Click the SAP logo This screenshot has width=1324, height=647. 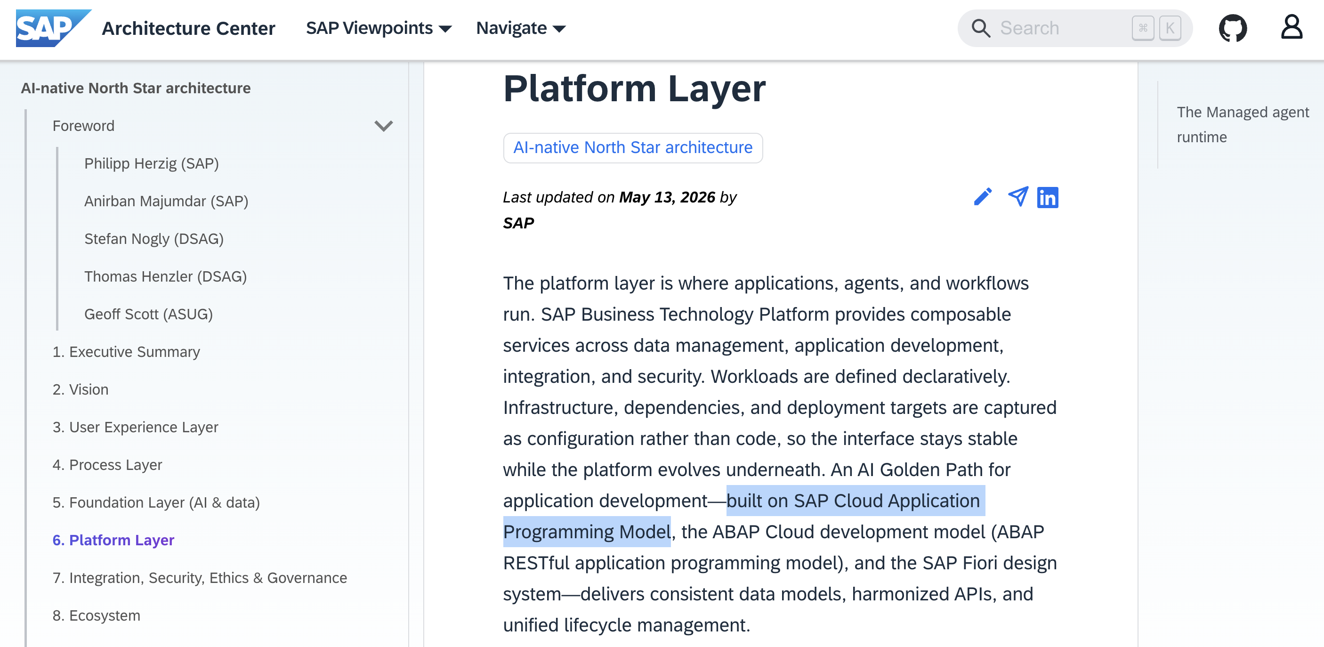pos(54,28)
